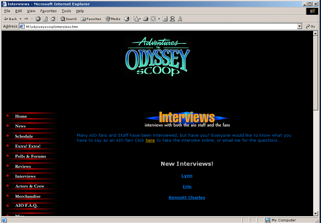Click the Stop loading toolbar icon
Viewport: 321px width, 223px height.
coord(38,19)
